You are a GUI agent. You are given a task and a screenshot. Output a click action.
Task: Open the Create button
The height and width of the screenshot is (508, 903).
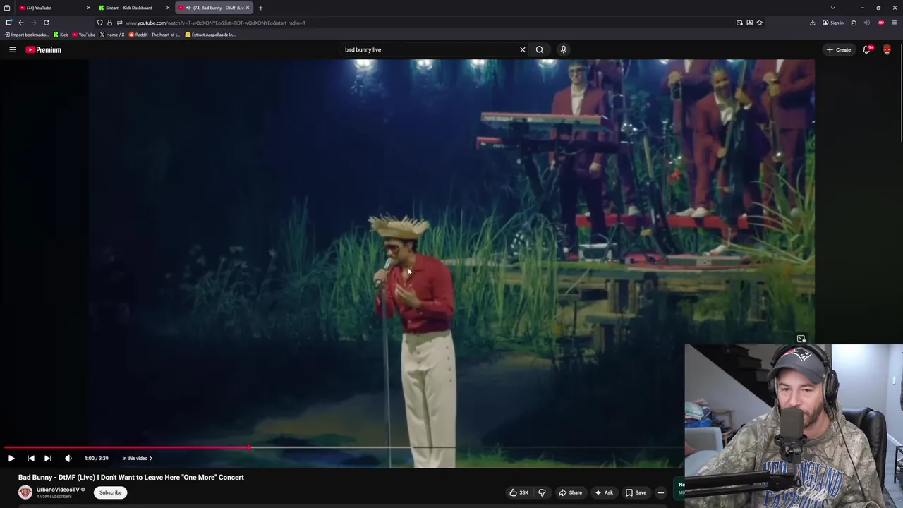[x=839, y=49]
